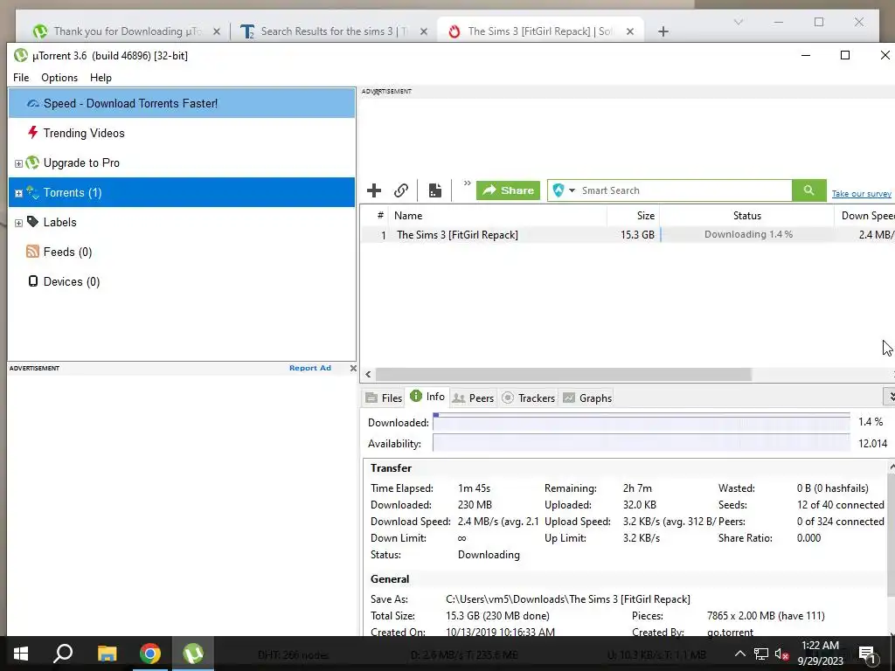Open the Options menu
Screen dimensions: 895x671
tap(59, 78)
